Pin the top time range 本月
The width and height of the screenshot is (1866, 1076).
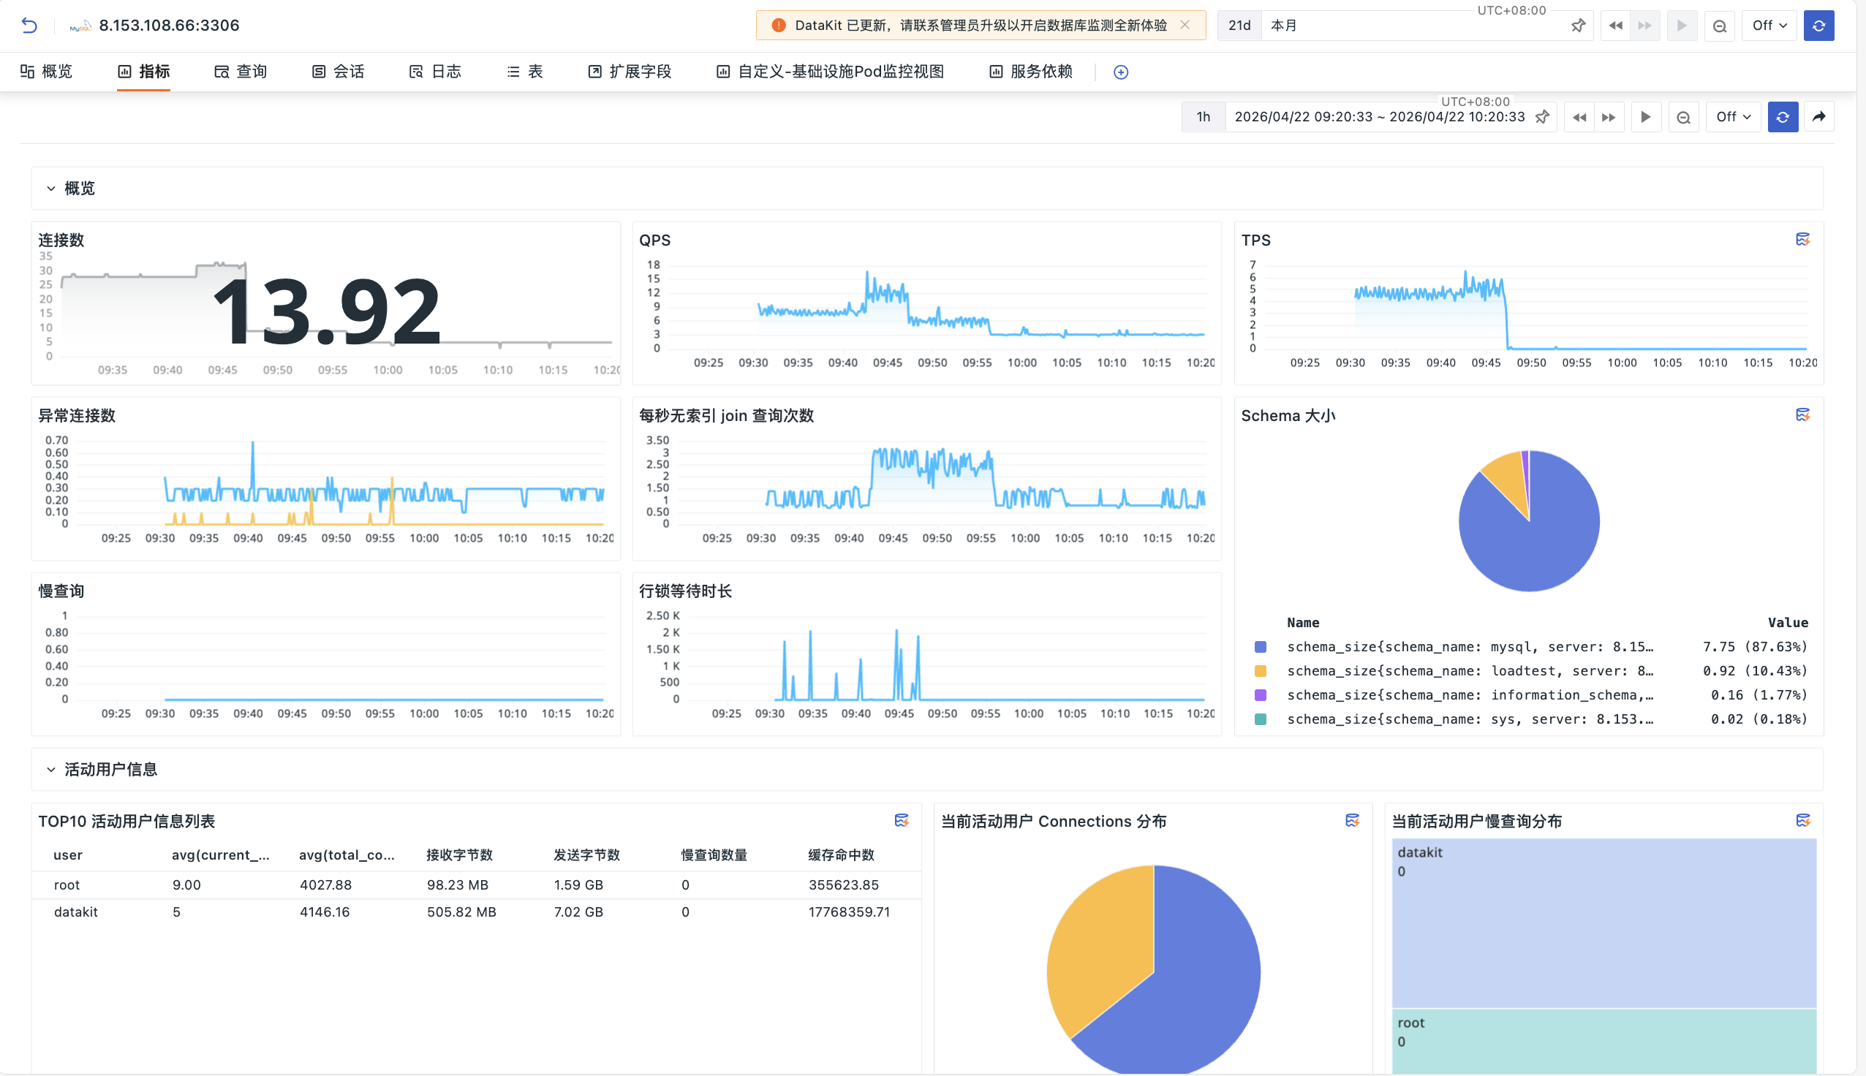[x=1578, y=26]
